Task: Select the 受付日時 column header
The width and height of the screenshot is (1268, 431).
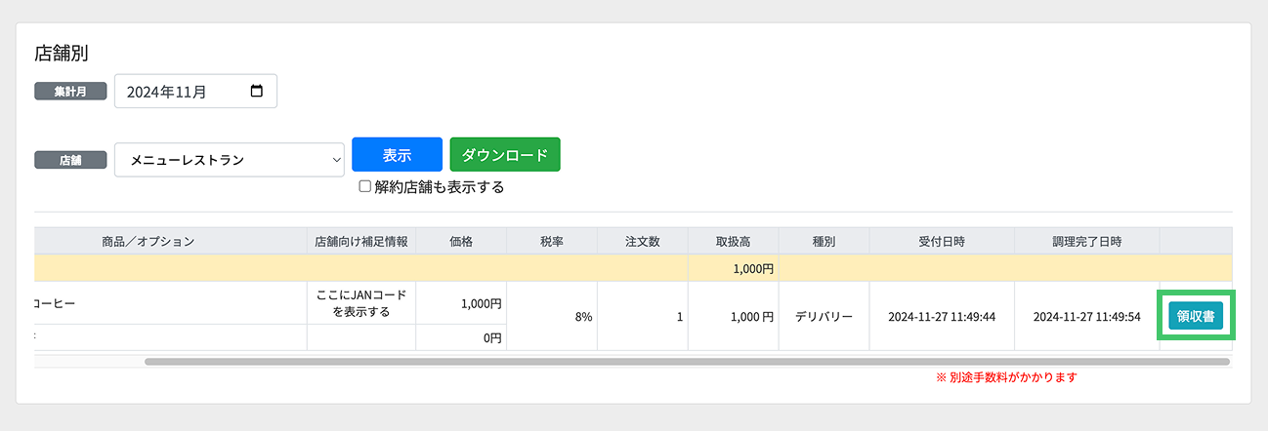Action: pyautogui.click(x=941, y=241)
